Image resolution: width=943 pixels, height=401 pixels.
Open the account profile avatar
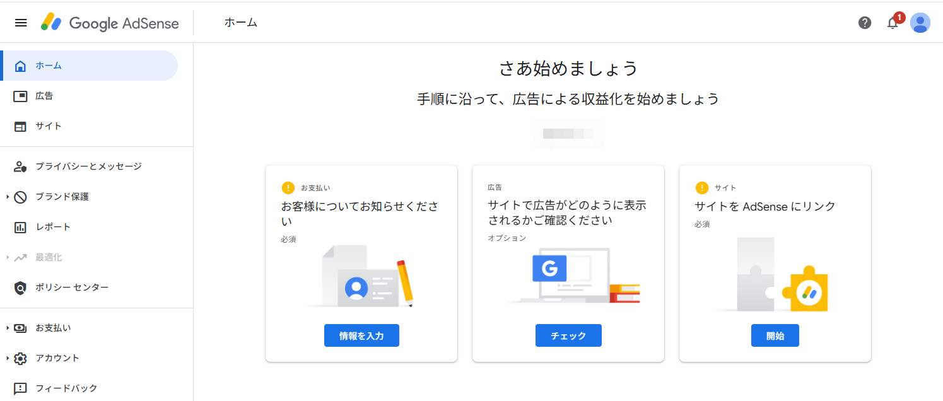coord(920,23)
